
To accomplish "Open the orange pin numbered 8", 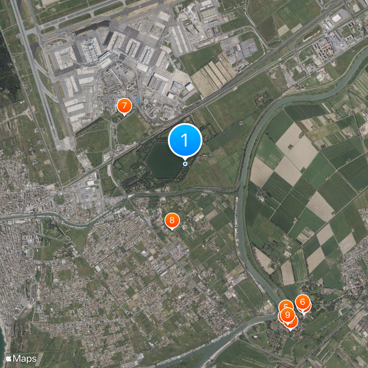I will 172,221.
